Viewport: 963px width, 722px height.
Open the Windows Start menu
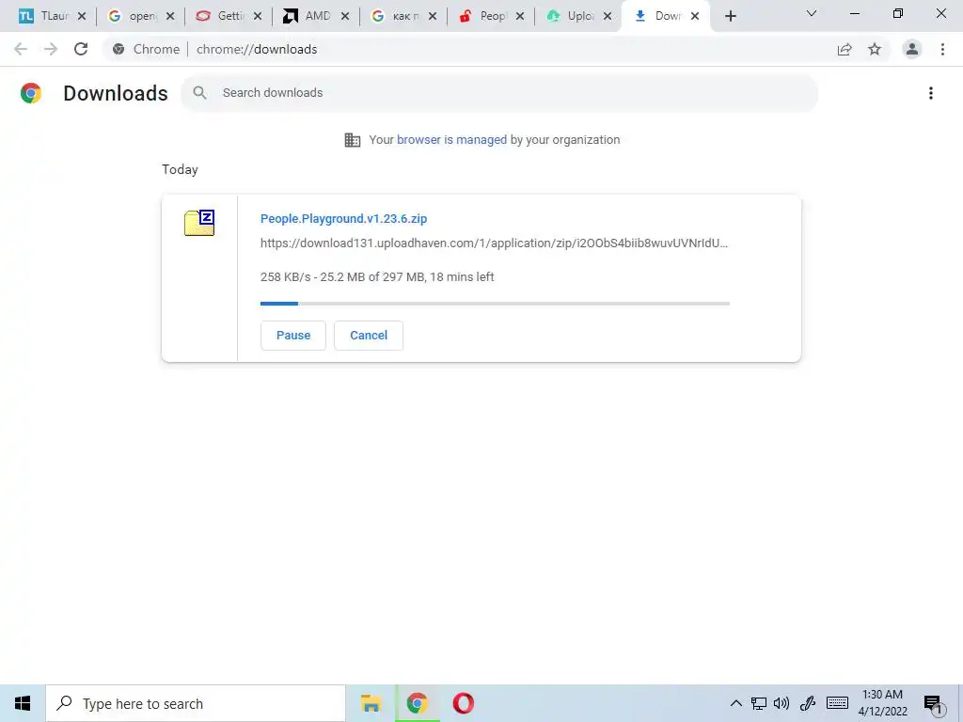(x=23, y=703)
